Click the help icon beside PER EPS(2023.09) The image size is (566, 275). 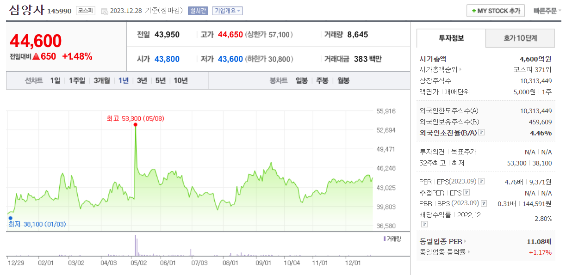click(481, 181)
